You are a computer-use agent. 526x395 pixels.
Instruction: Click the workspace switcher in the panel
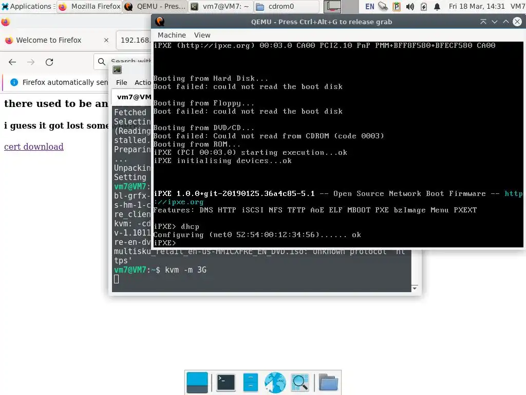pyautogui.click(x=341, y=6)
